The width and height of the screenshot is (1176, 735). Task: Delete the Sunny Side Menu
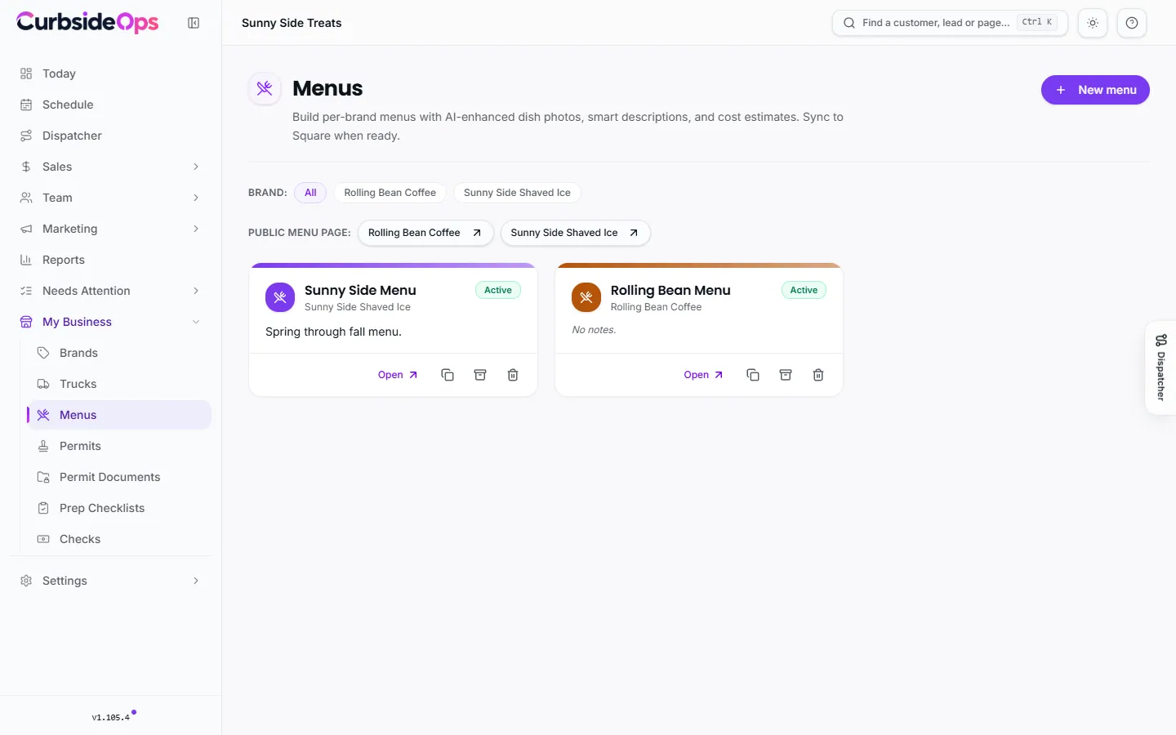click(513, 375)
